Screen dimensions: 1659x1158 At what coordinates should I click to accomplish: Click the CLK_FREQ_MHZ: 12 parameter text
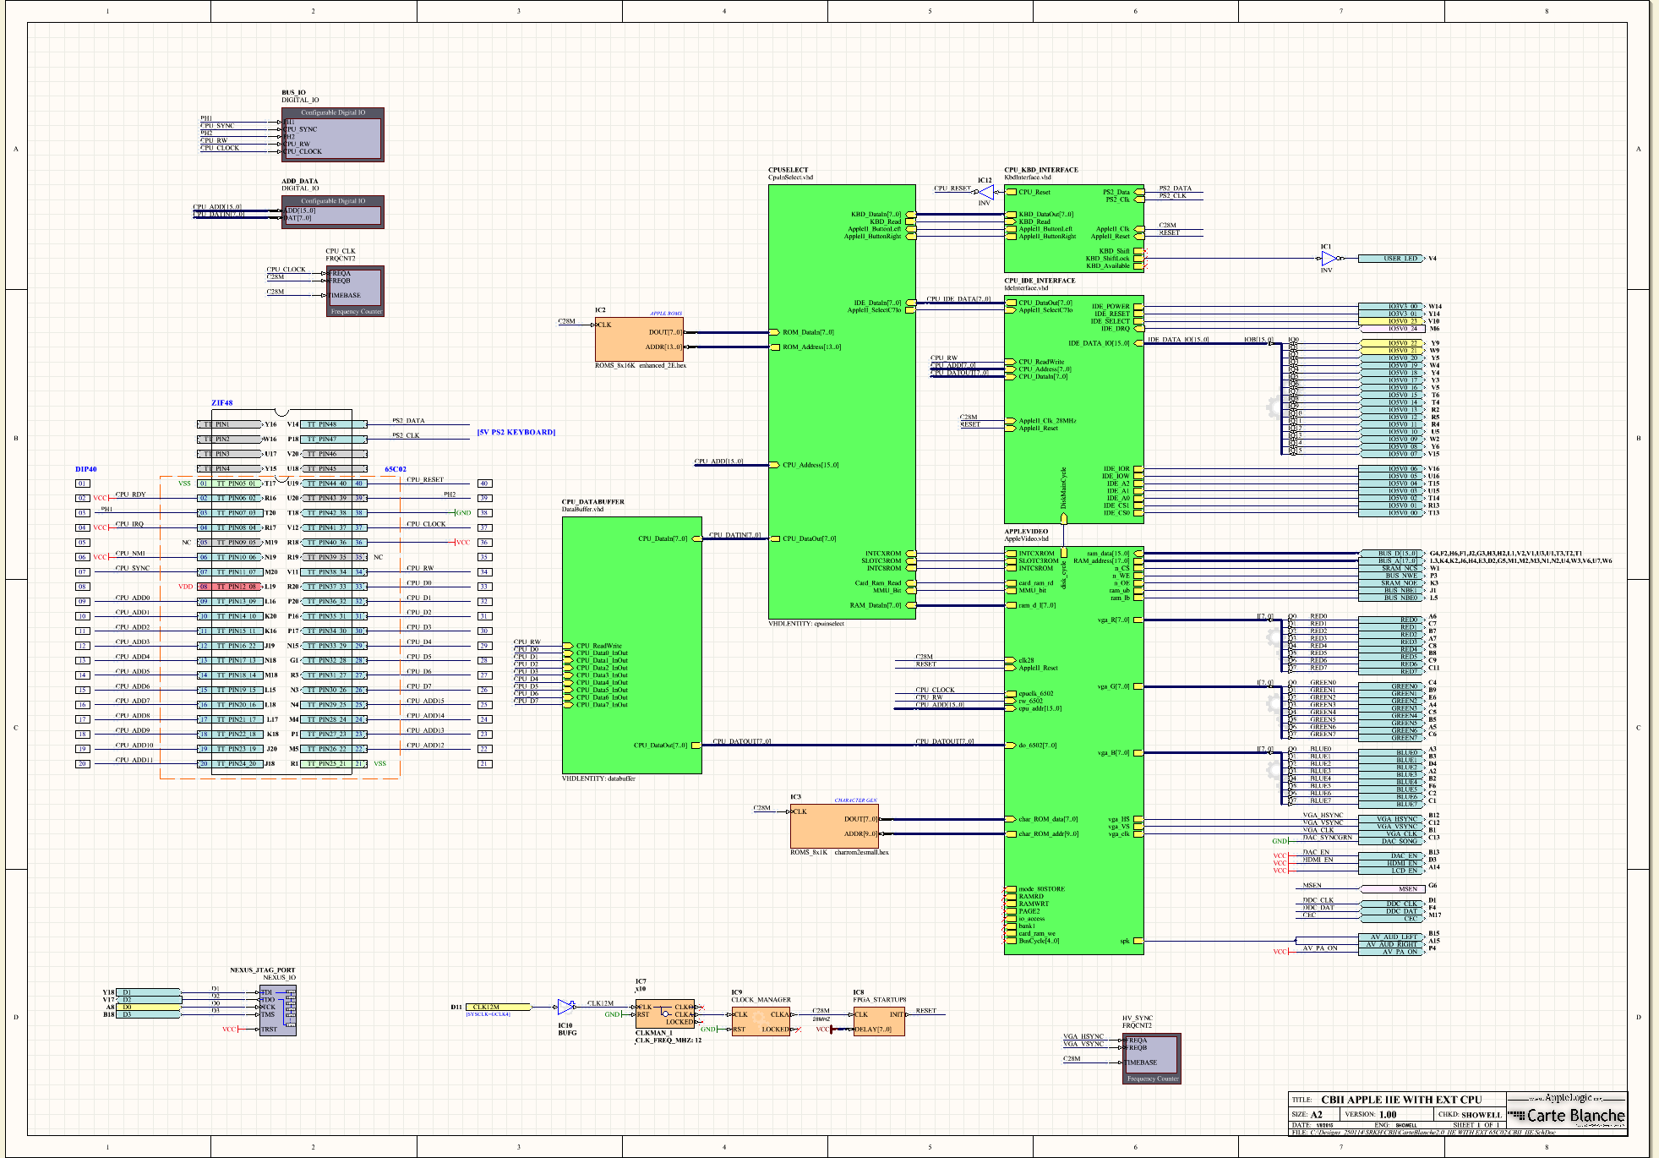point(669,1041)
